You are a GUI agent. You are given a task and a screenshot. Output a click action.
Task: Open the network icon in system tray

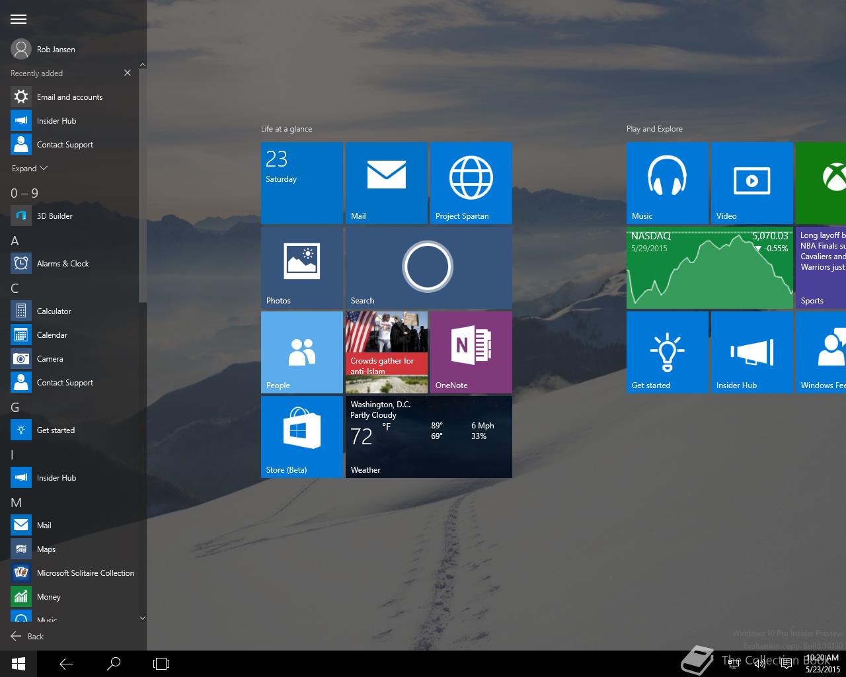tap(734, 664)
